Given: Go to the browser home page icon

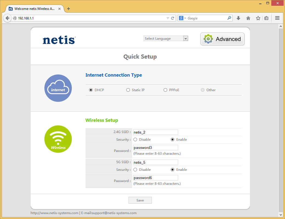Looking at the screenshot, I should point(248,18).
